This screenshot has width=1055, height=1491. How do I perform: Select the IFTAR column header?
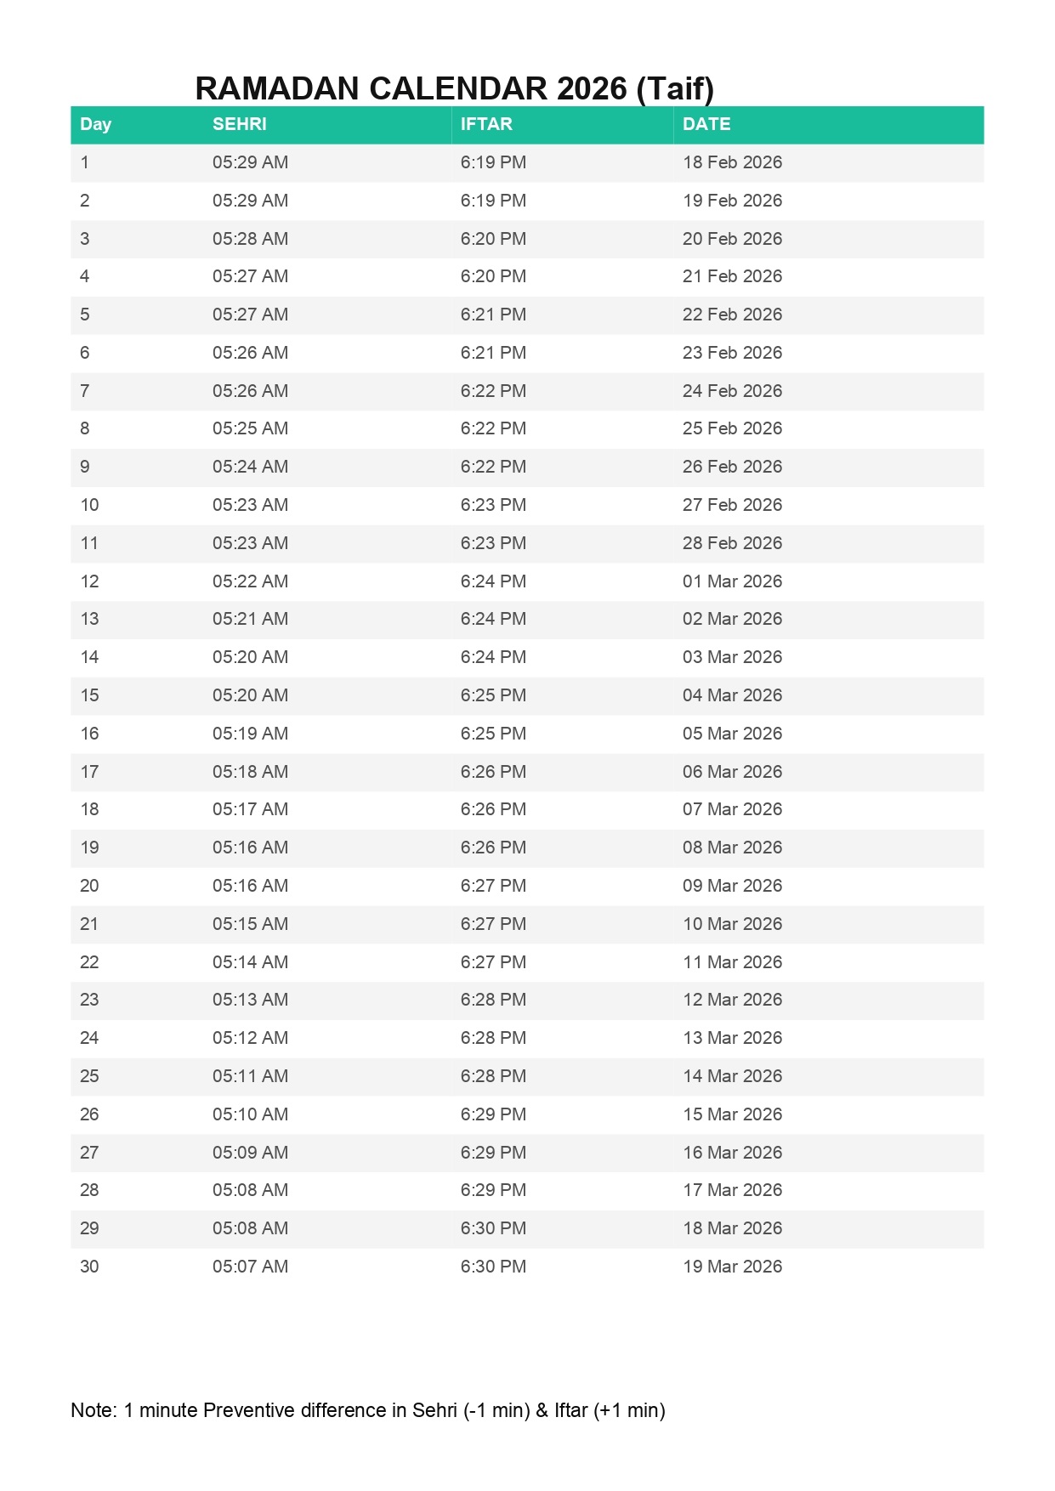[x=486, y=124]
